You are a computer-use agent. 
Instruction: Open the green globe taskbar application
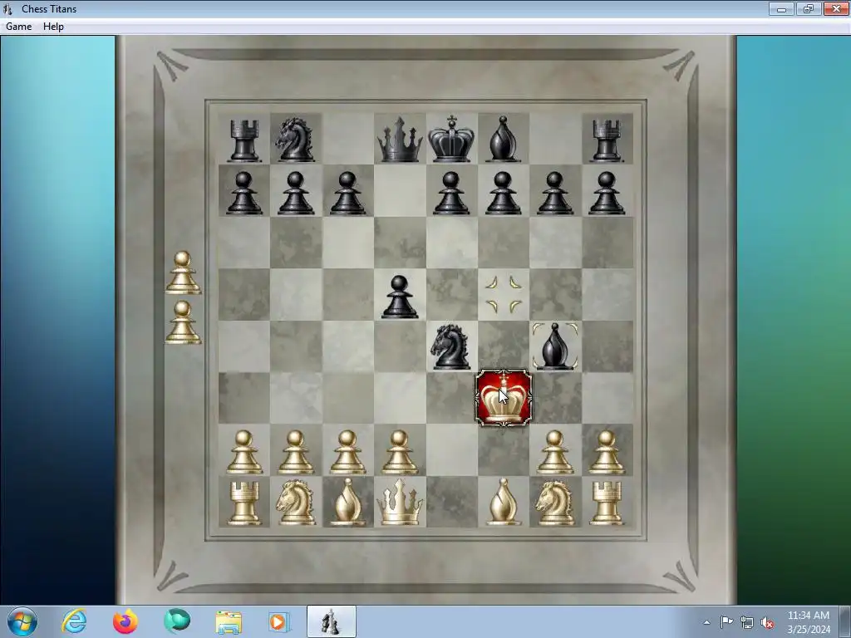click(x=177, y=621)
